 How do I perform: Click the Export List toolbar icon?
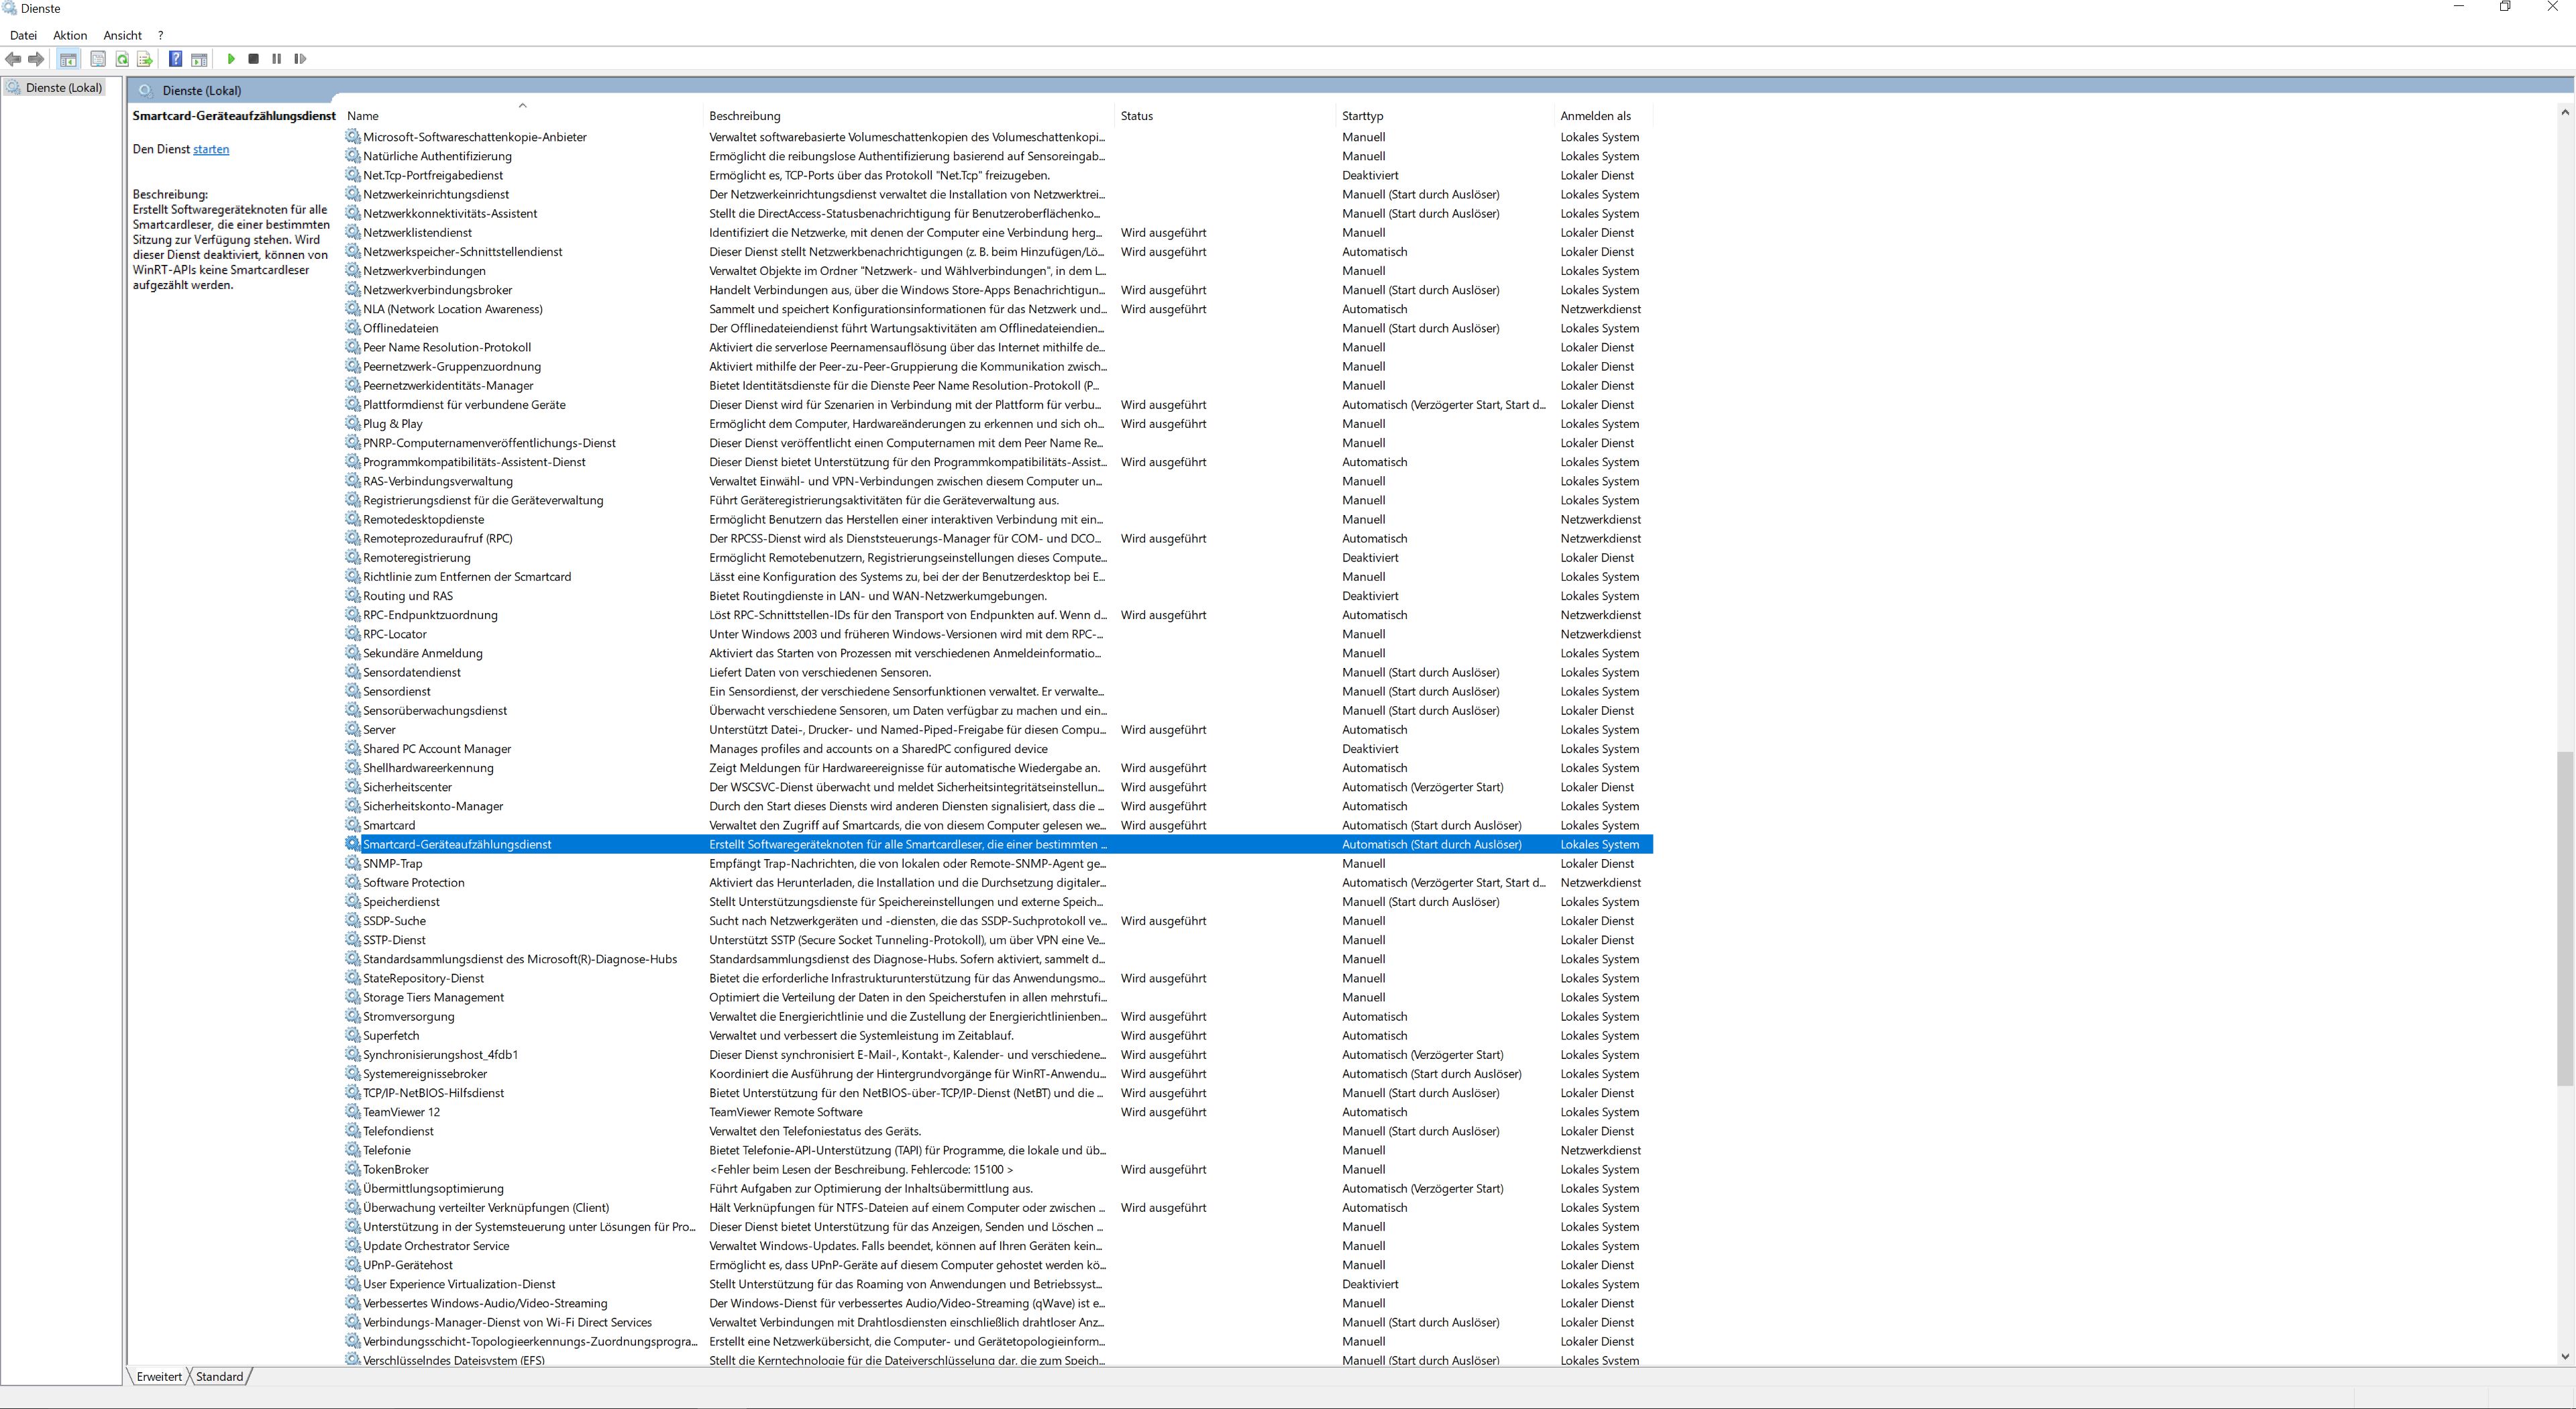(145, 59)
